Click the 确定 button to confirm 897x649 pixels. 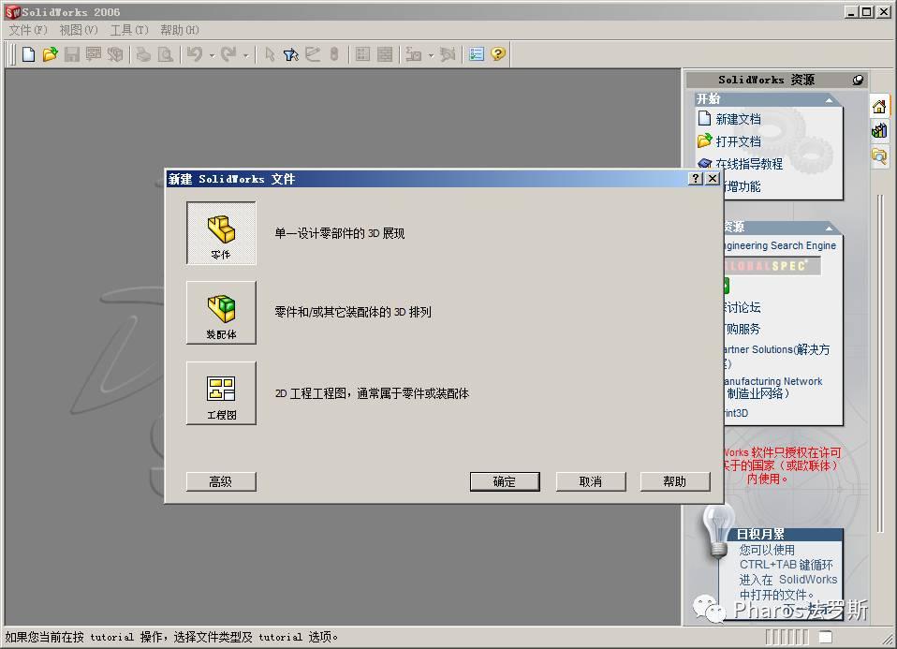504,481
